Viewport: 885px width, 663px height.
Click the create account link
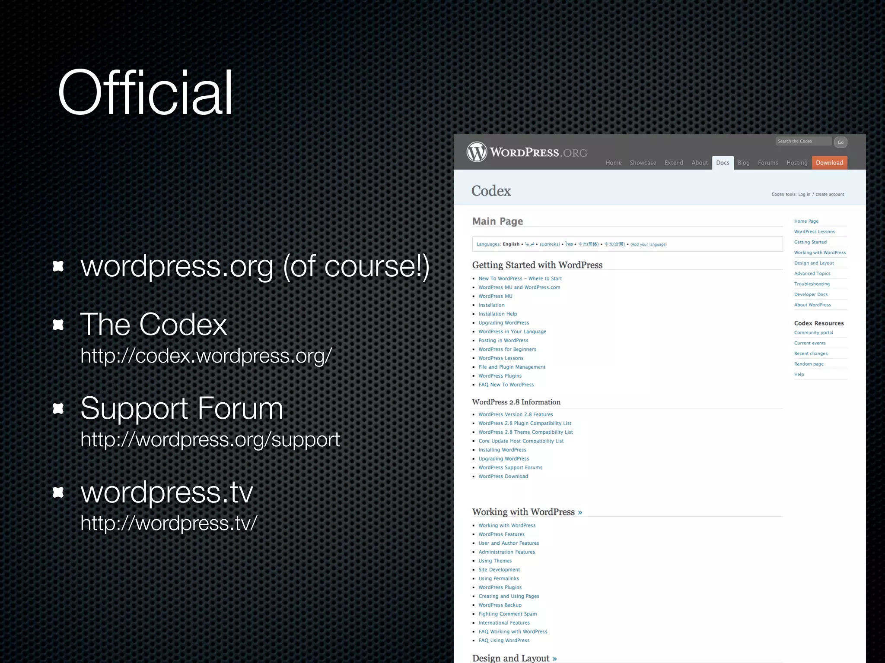(x=830, y=194)
